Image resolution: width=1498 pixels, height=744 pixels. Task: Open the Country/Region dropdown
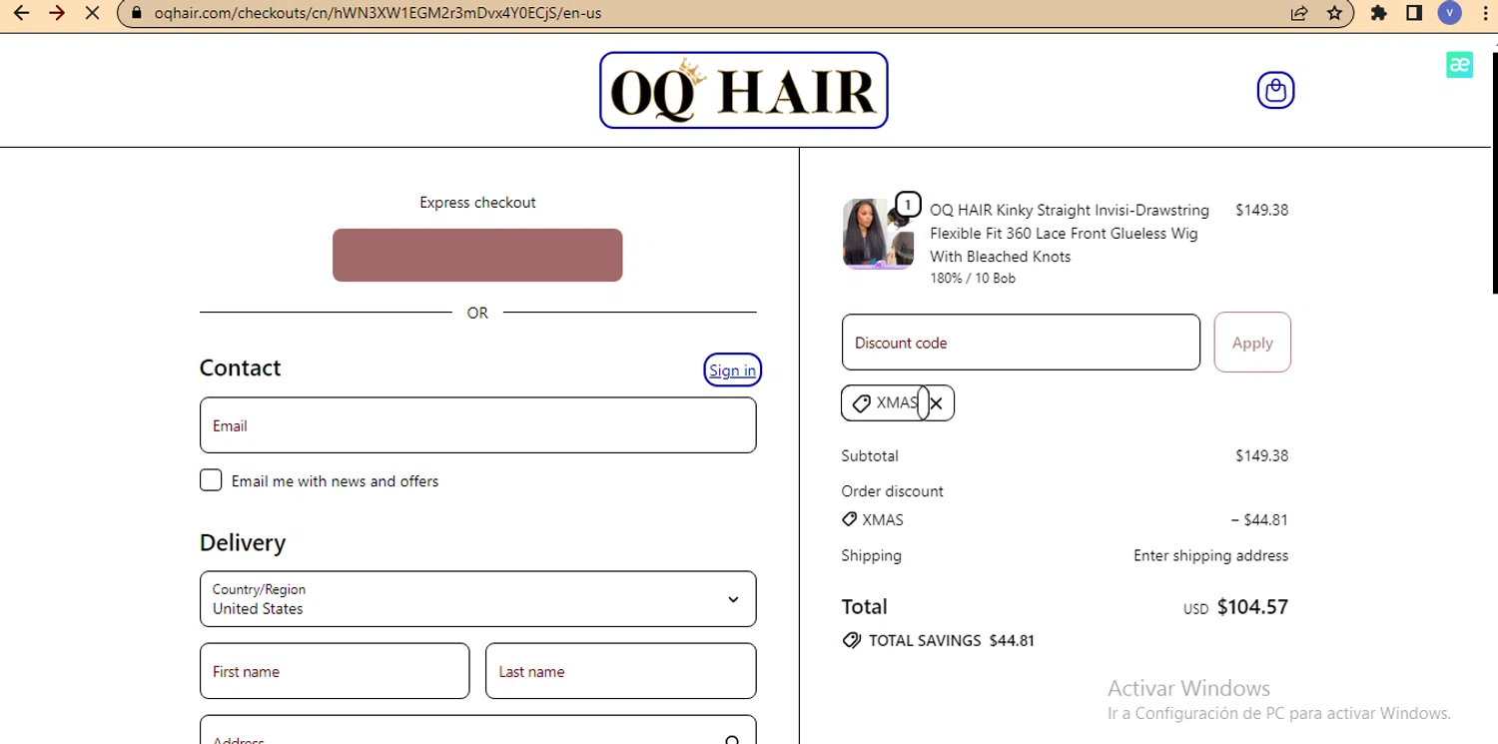pyautogui.click(x=477, y=599)
